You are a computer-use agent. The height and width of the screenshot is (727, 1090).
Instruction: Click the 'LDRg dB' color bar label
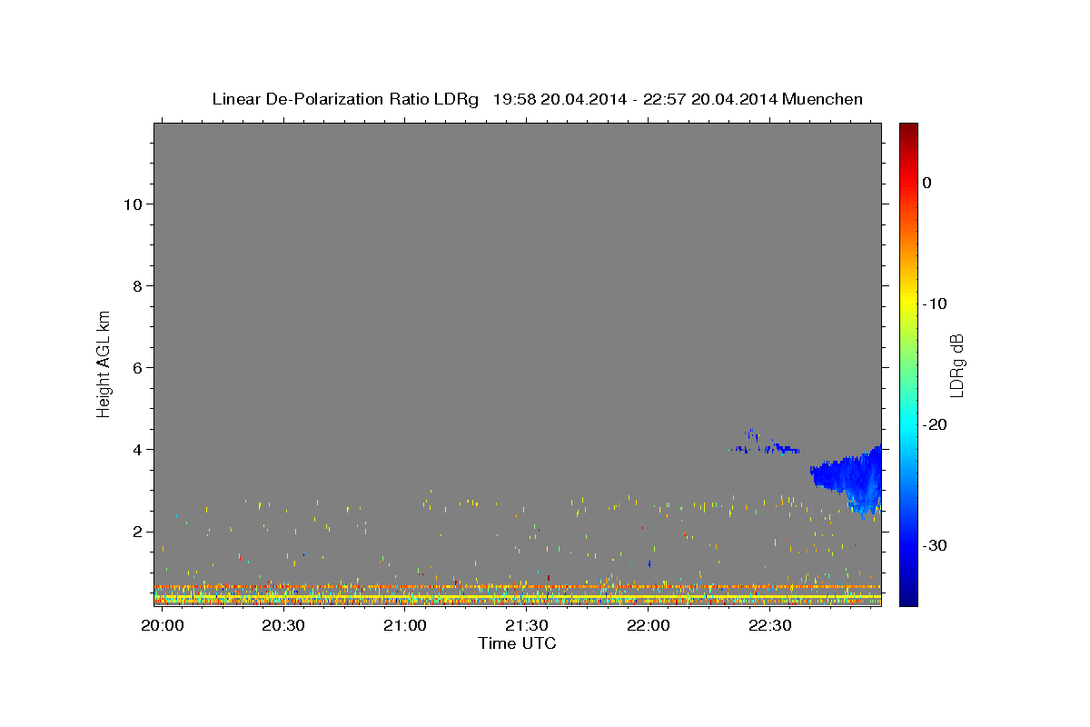956,364
